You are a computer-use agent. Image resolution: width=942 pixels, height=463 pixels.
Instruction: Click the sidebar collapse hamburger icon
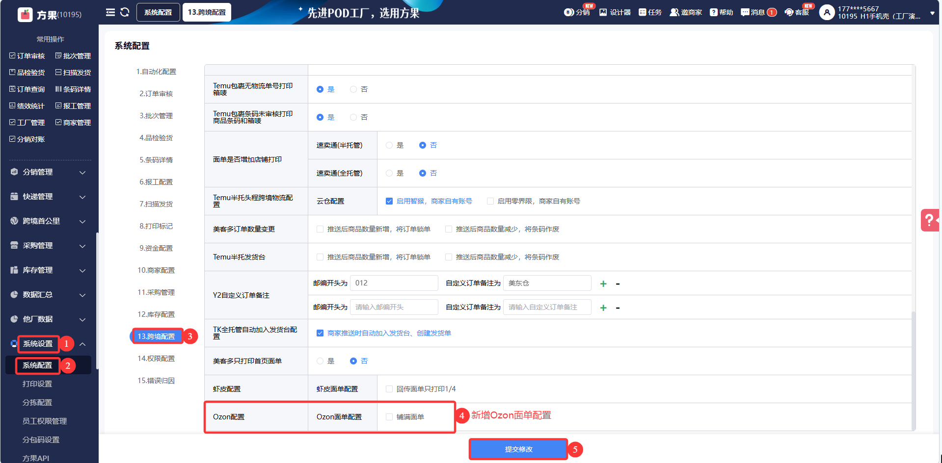pos(110,12)
